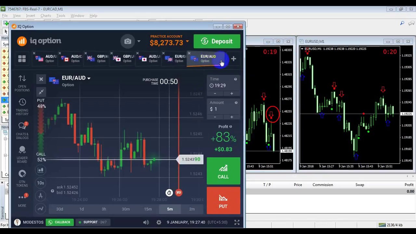This screenshot has height=234, width=416.
Task: Open OTN Tokens in sidebar
Action: click(22, 178)
